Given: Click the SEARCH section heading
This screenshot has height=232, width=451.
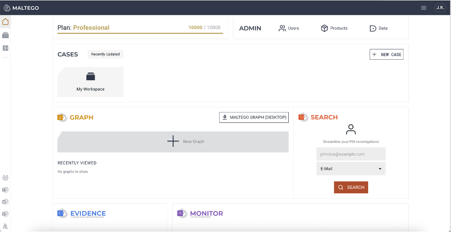Looking at the screenshot, I should tap(324, 117).
